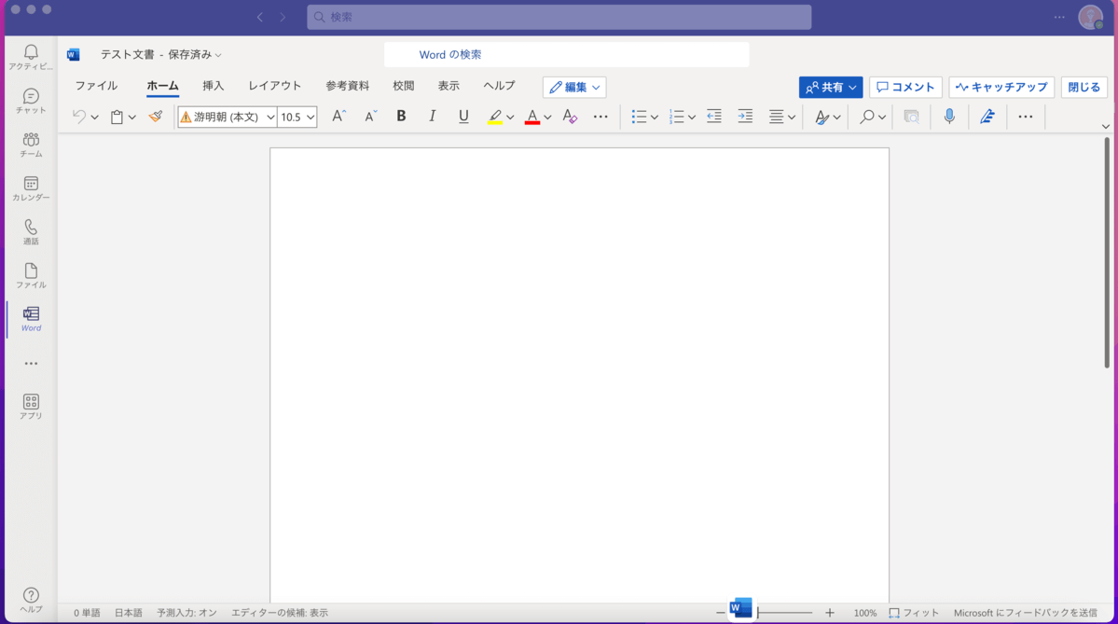The image size is (1118, 624).
Task: Open Calls (通話) in the sidebar
Action: pyautogui.click(x=31, y=231)
